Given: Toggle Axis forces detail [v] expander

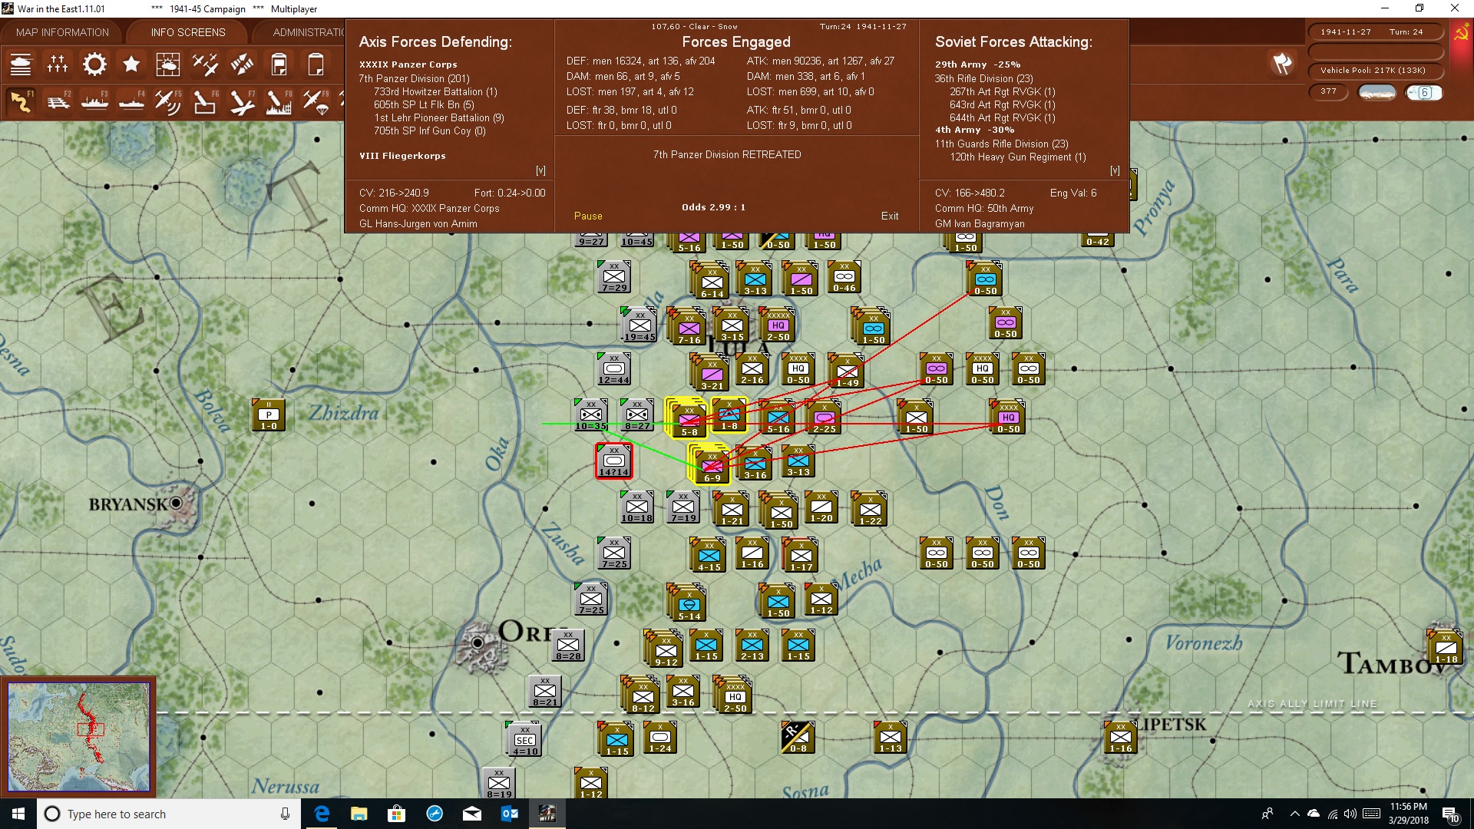Looking at the screenshot, I should 540,170.
